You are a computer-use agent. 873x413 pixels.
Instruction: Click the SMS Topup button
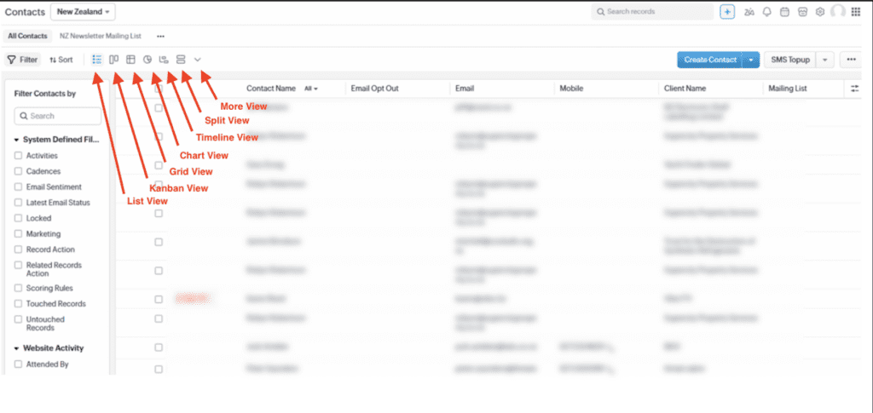[x=790, y=60]
